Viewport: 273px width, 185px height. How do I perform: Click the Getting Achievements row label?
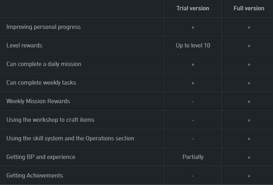35,176
